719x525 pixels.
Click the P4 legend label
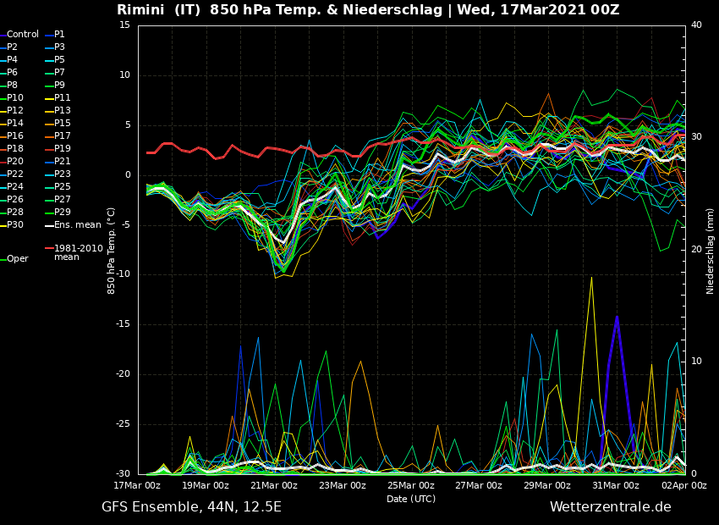[12, 59]
